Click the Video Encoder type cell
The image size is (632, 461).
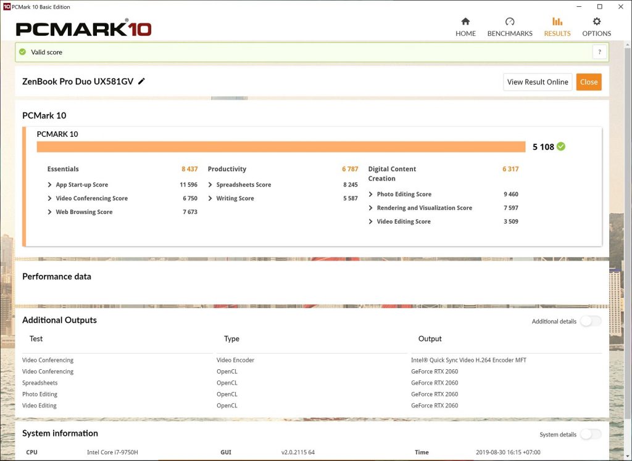click(235, 361)
